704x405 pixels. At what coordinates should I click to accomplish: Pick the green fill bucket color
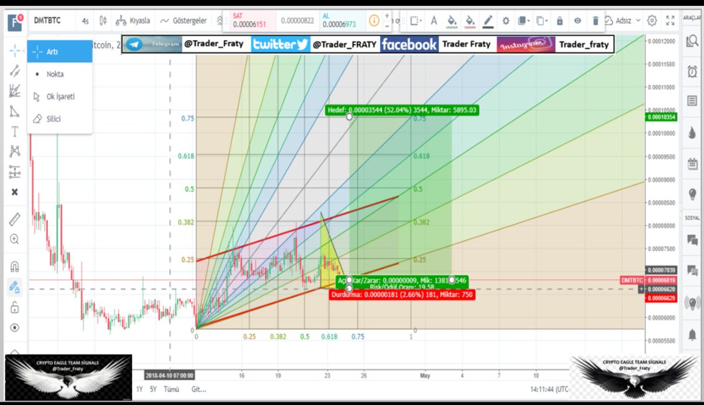pyautogui.click(x=452, y=21)
